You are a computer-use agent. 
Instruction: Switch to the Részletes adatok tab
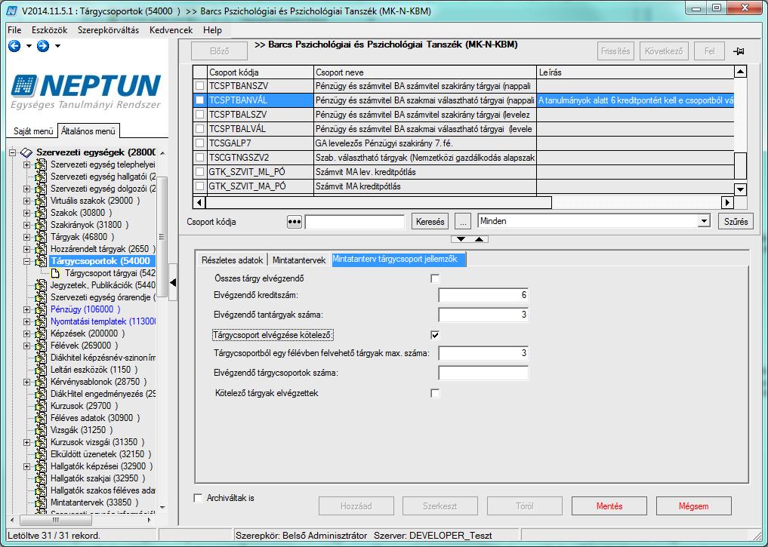click(232, 260)
